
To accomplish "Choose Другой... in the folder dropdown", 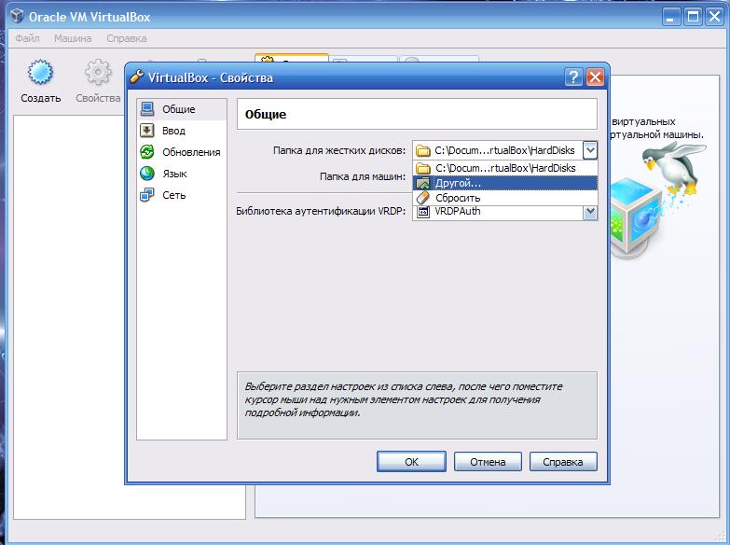I will pyautogui.click(x=505, y=183).
